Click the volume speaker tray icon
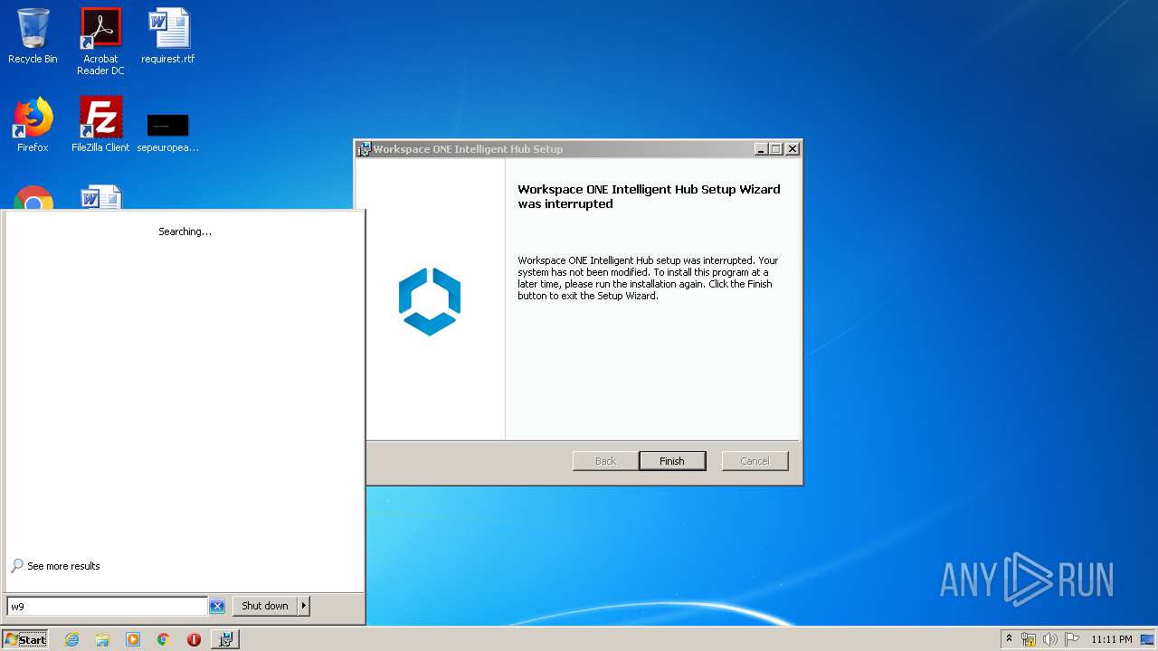This screenshot has height=651, width=1158. coord(1050,639)
